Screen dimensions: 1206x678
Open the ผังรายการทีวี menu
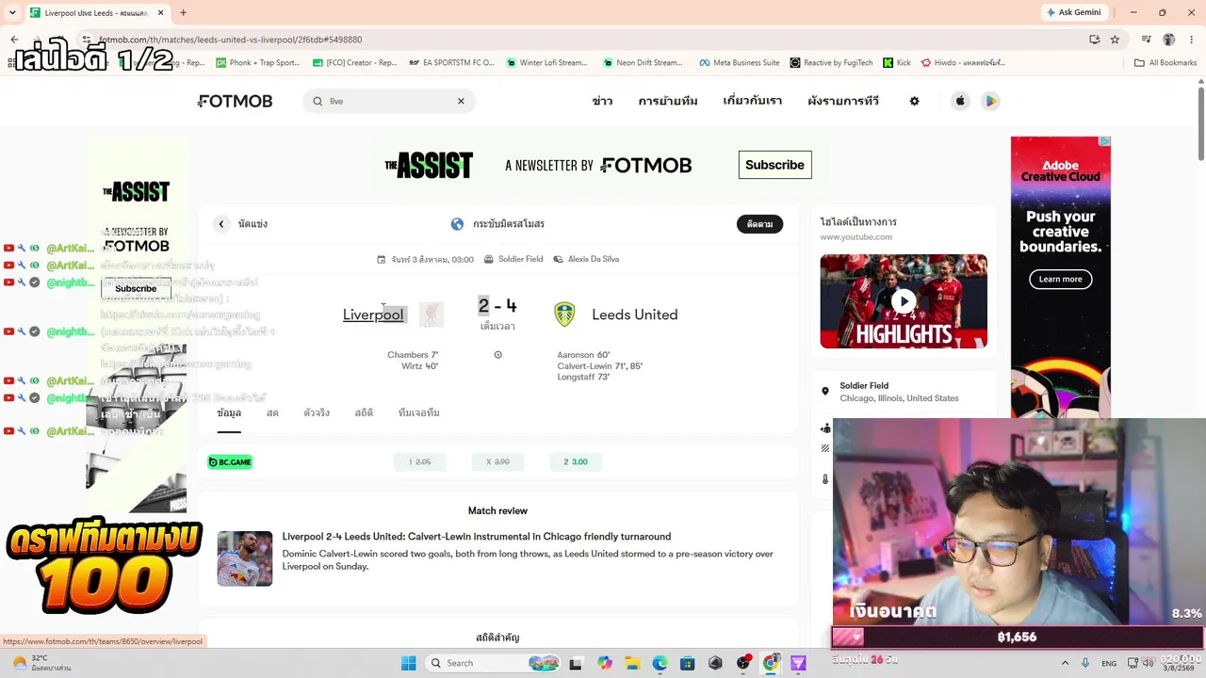point(843,101)
